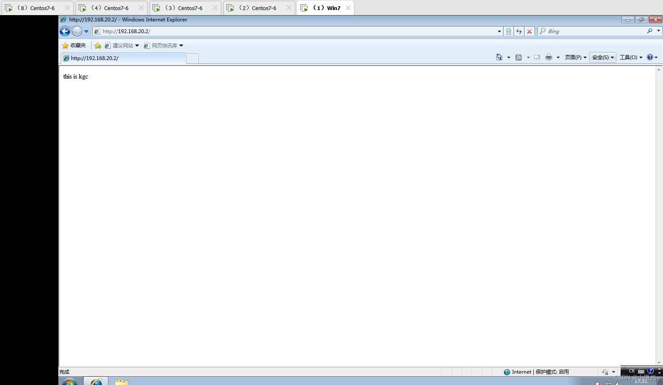Go to the home page
This screenshot has width=663, height=385.
(x=499, y=58)
